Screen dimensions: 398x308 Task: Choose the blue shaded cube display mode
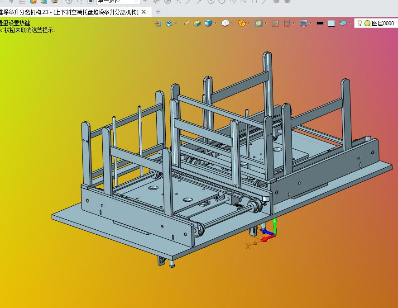click(208, 24)
